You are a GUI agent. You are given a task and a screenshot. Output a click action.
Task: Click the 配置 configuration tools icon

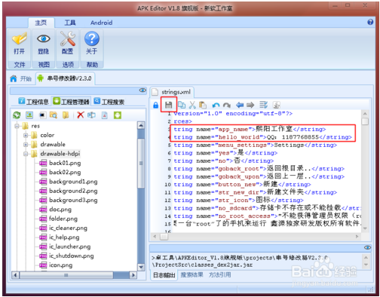pyautogui.click(x=67, y=38)
